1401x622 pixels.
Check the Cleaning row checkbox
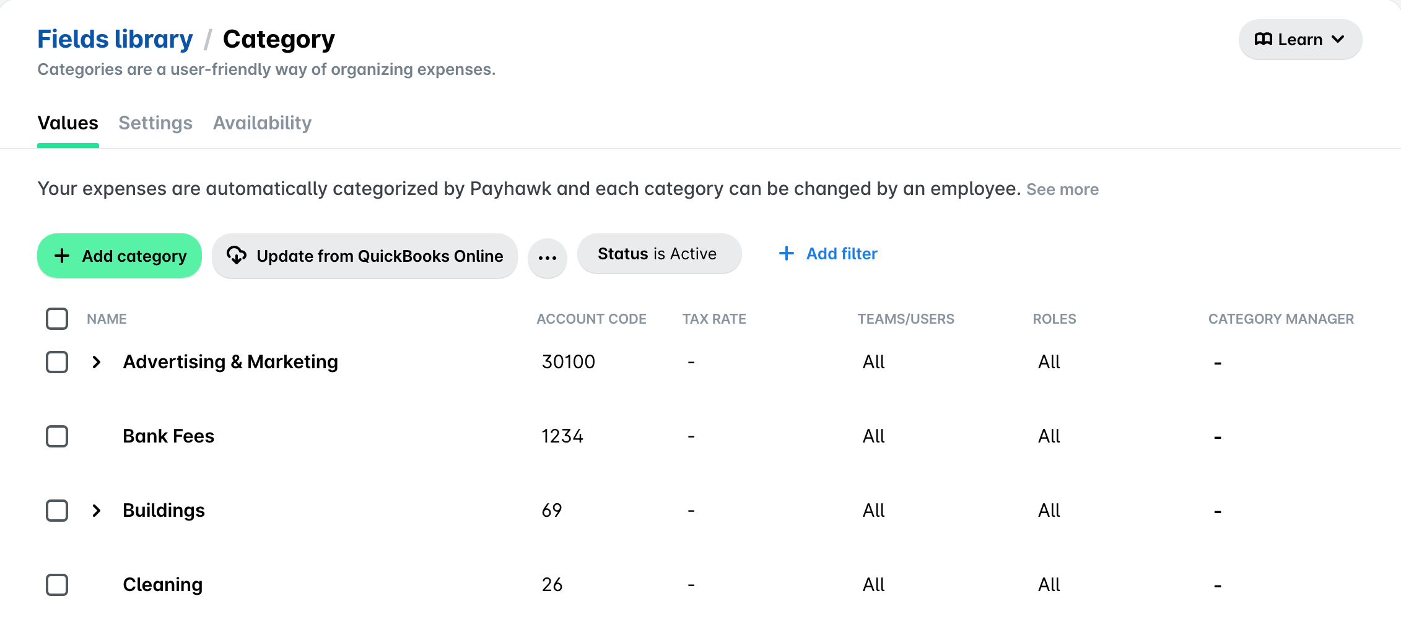[57, 585]
